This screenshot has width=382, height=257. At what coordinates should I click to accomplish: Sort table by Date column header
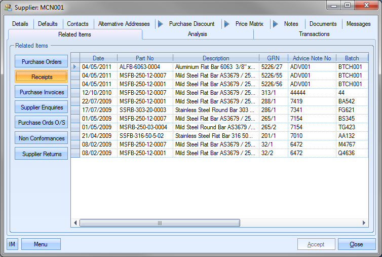click(98, 58)
